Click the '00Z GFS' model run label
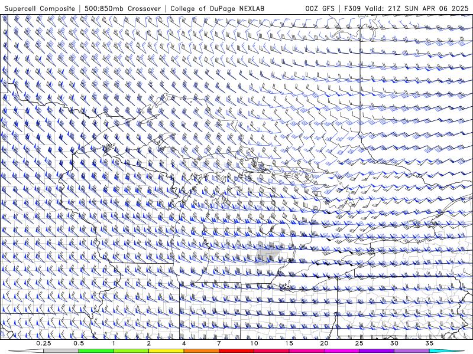 point(320,9)
